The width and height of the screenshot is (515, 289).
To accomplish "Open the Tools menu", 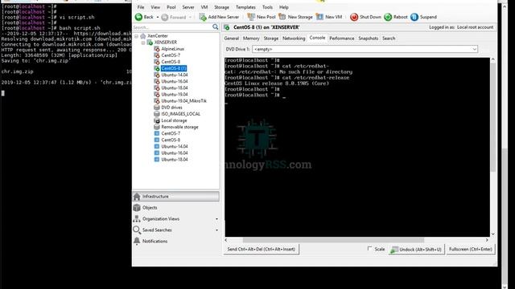I will (x=267, y=7).
